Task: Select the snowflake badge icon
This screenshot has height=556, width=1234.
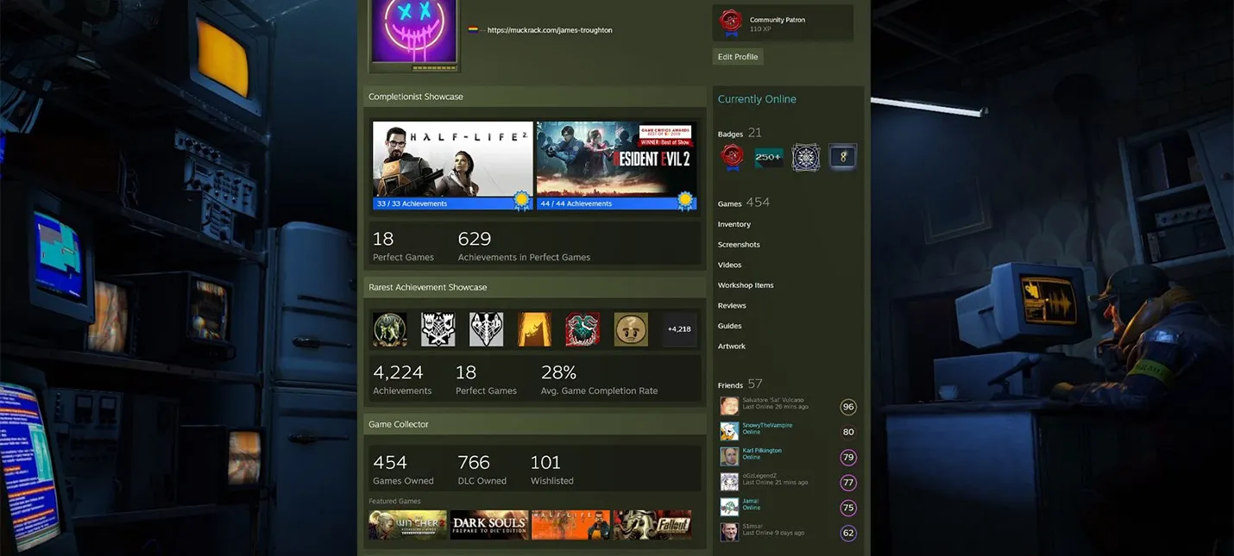Action: click(x=806, y=157)
